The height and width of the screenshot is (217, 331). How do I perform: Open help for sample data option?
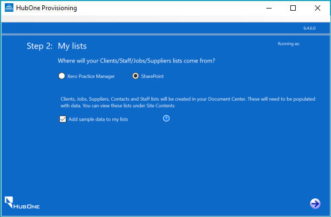tap(166, 118)
